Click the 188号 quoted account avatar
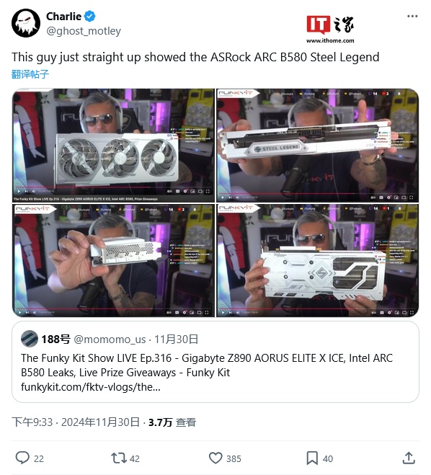Image resolution: width=431 pixels, height=475 pixels. click(x=30, y=339)
